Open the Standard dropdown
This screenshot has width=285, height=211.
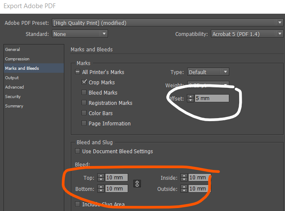80,34
